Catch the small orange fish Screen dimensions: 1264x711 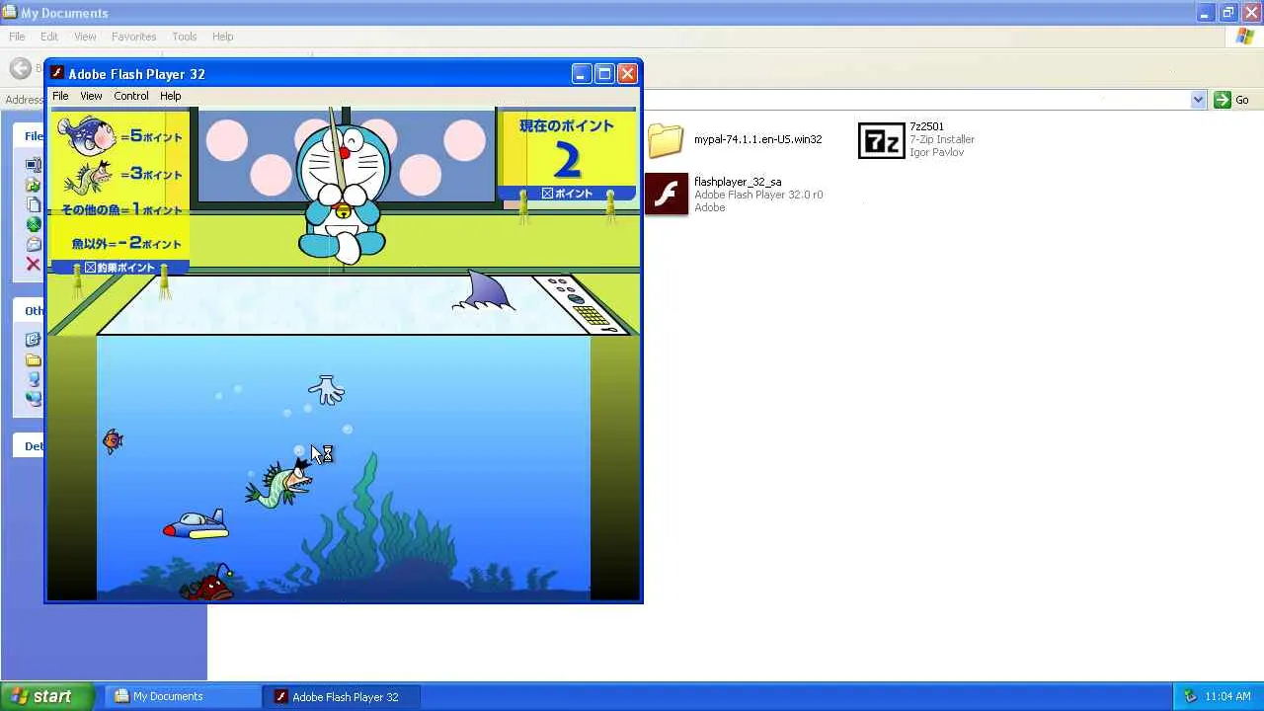point(113,440)
